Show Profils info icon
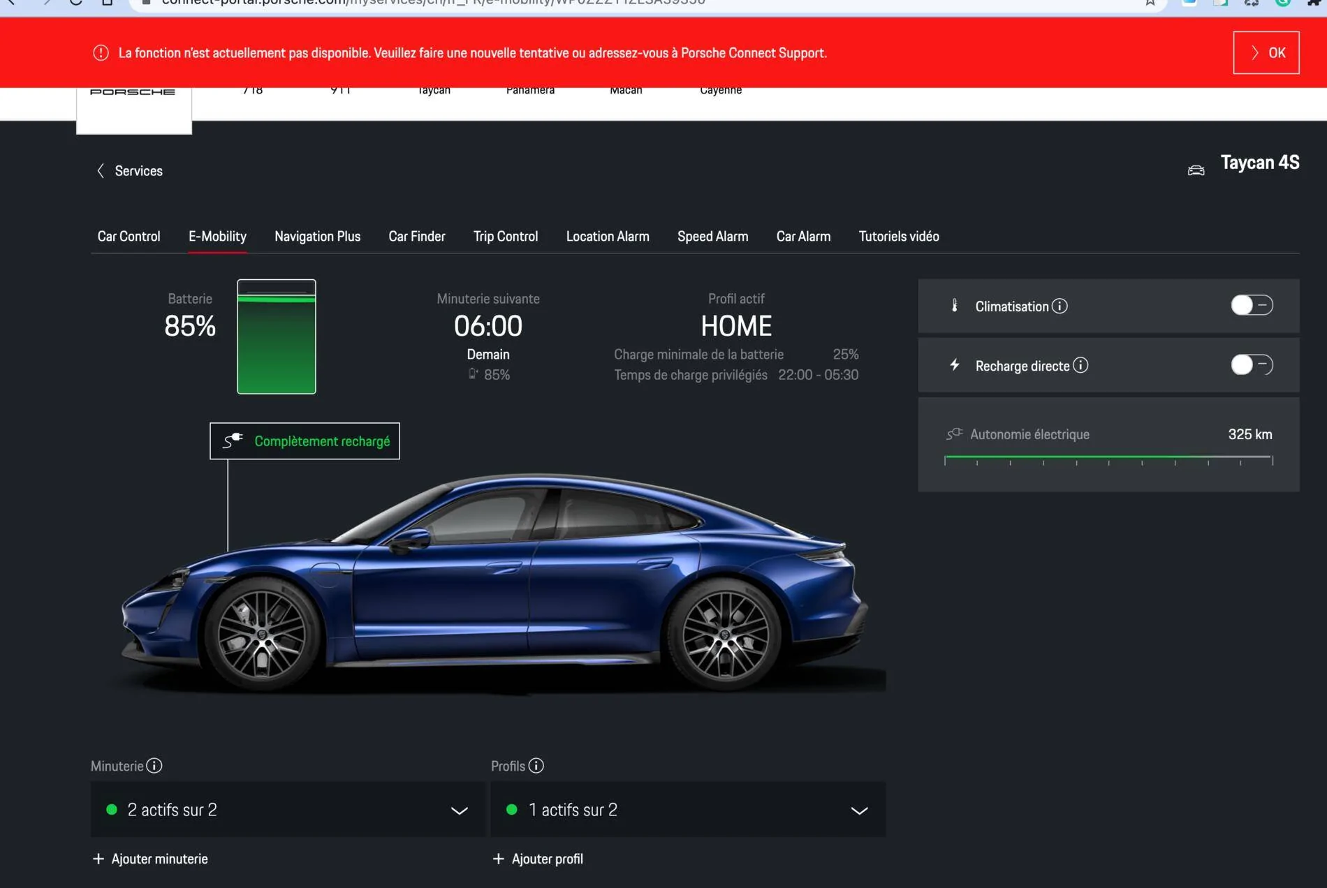Image resolution: width=1327 pixels, height=888 pixels. [536, 766]
